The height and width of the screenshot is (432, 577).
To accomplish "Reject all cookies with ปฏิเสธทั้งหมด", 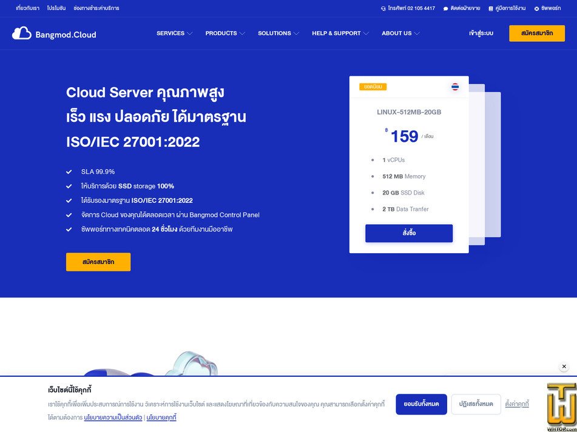I will click(x=476, y=404).
